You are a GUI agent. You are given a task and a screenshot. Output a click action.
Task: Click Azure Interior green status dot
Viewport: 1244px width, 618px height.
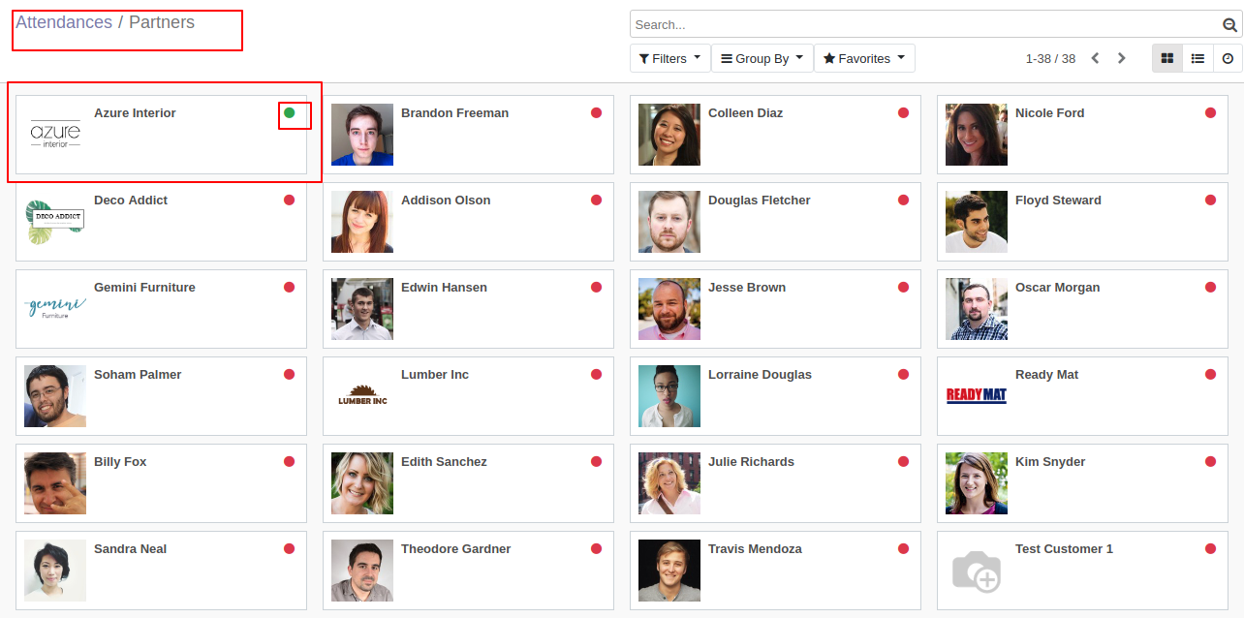tap(289, 112)
